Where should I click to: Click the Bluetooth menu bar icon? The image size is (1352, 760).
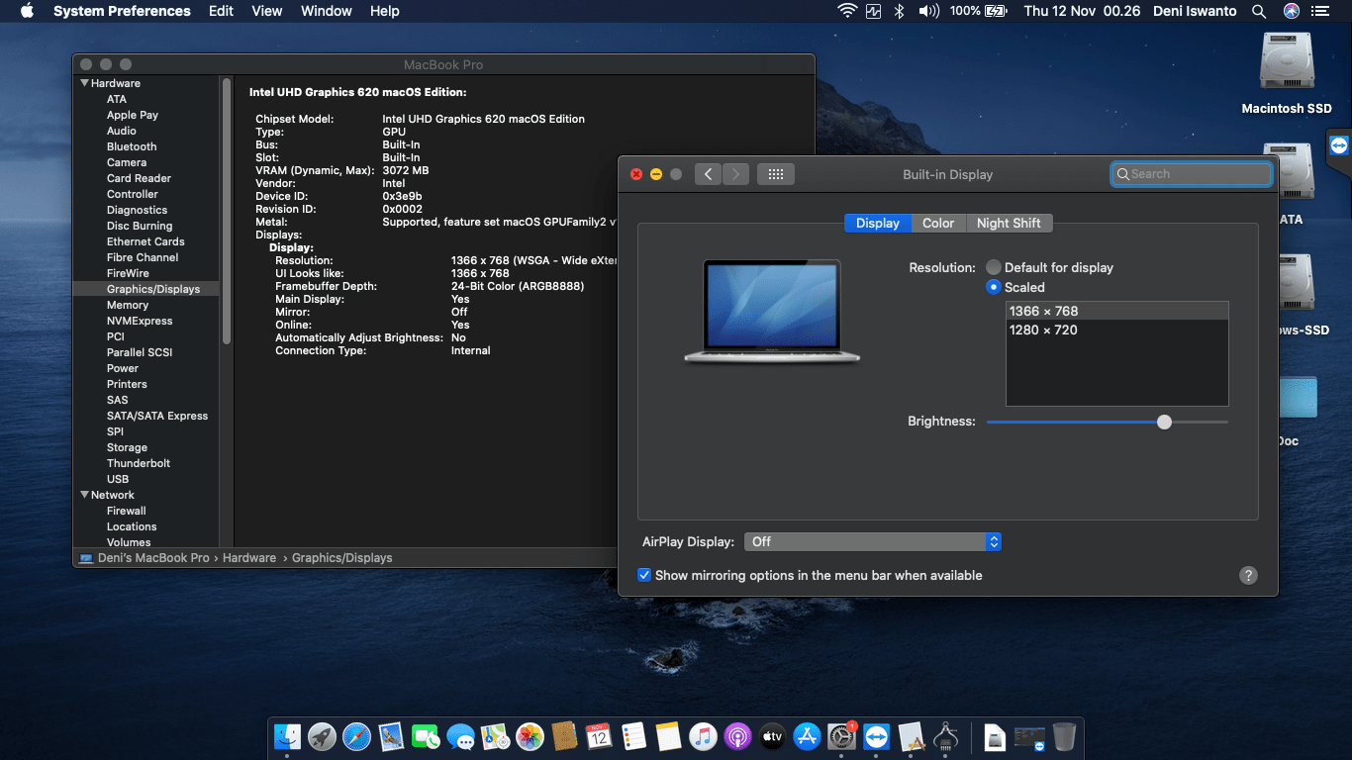click(x=900, y=11)
